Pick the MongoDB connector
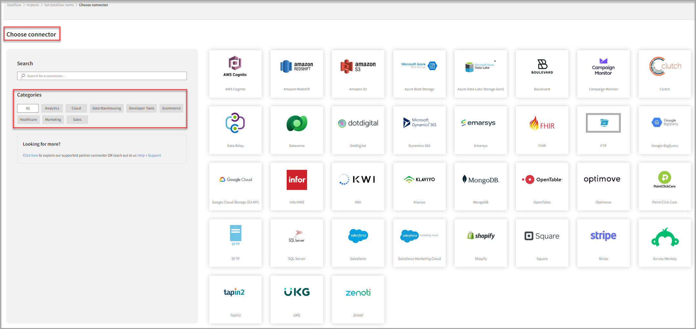Image resolution: width=696 pixels, height=329 pixels. click(x=481, y=187)
